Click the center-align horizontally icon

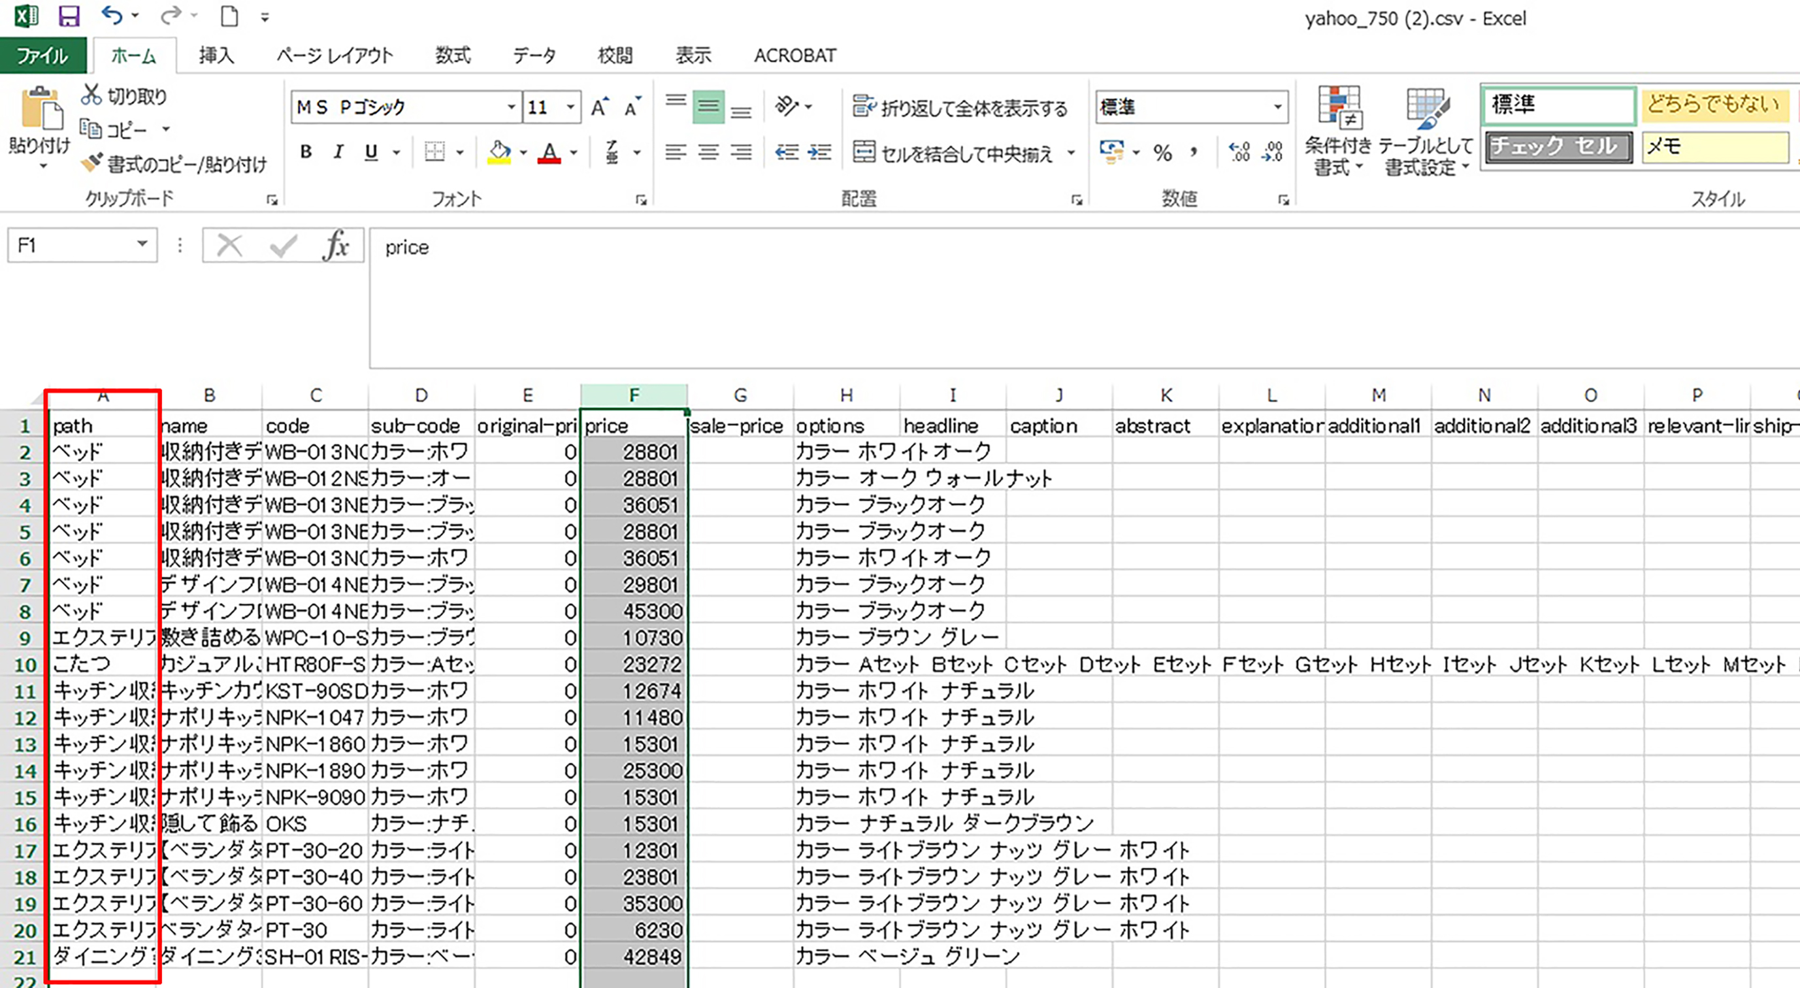pos(708,152)
